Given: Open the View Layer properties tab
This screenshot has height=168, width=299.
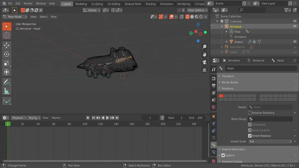Looking at the screenshot, I should point(214,93).
